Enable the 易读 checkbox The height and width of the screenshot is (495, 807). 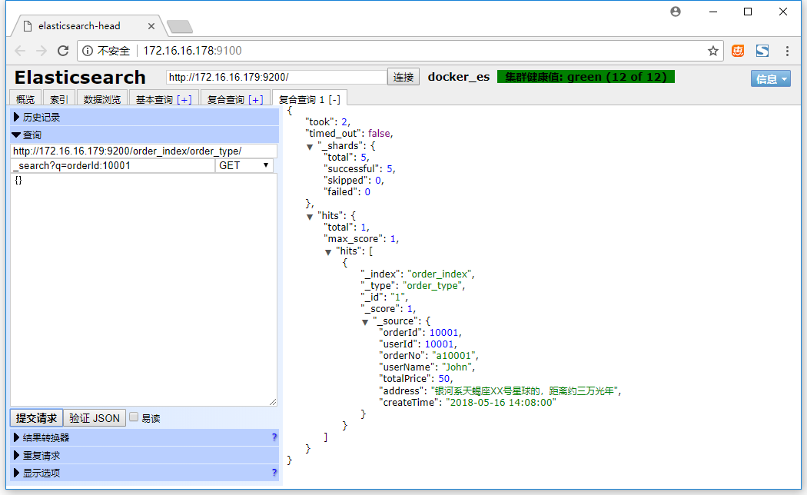(x=134, y=417)
